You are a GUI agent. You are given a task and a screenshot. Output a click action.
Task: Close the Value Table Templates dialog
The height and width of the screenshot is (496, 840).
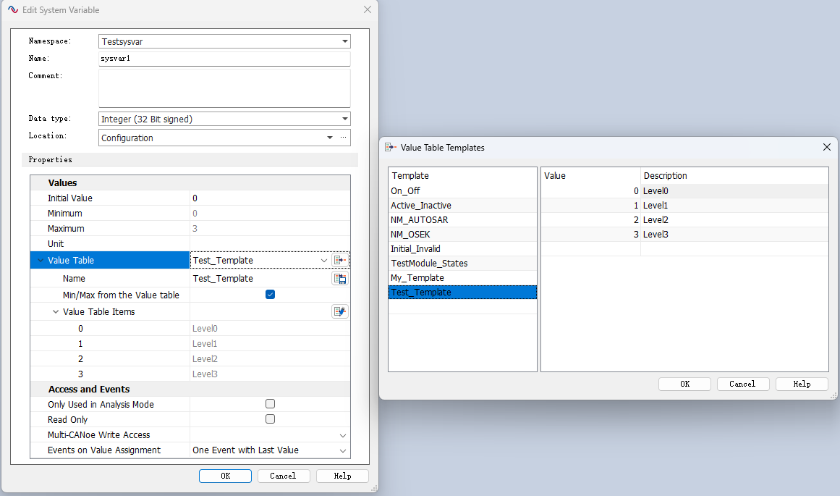point(827,147)
